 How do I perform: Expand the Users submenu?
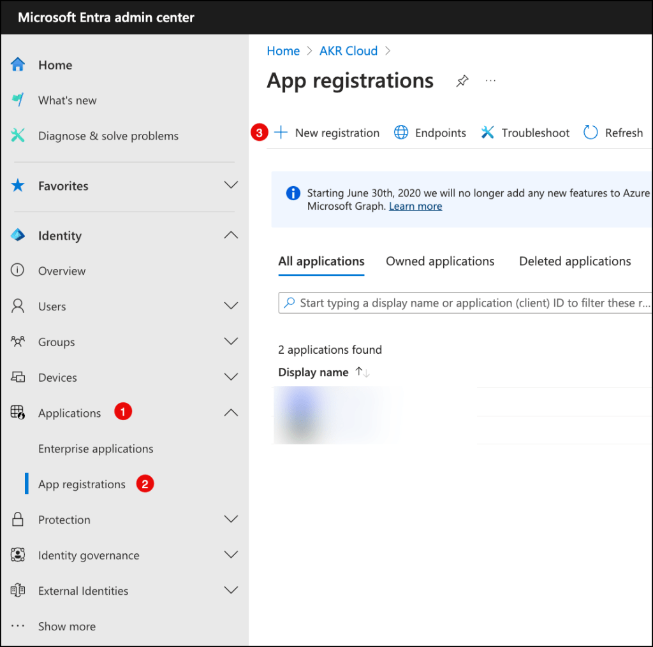point(231,306)
